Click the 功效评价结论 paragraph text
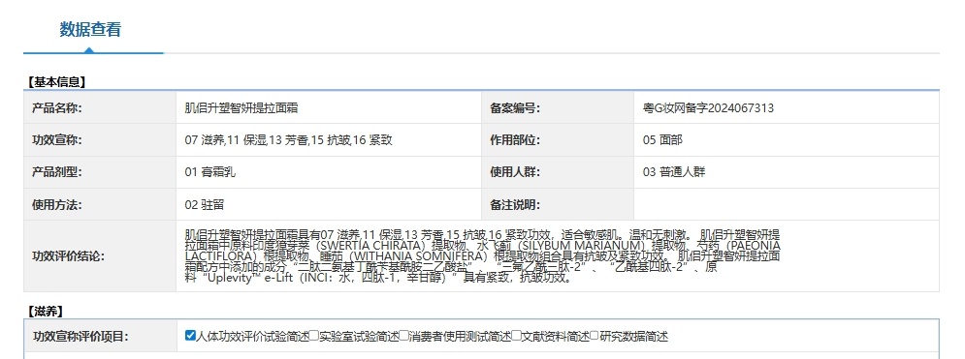This screenshot has height=359, width=965. (483, 255)
